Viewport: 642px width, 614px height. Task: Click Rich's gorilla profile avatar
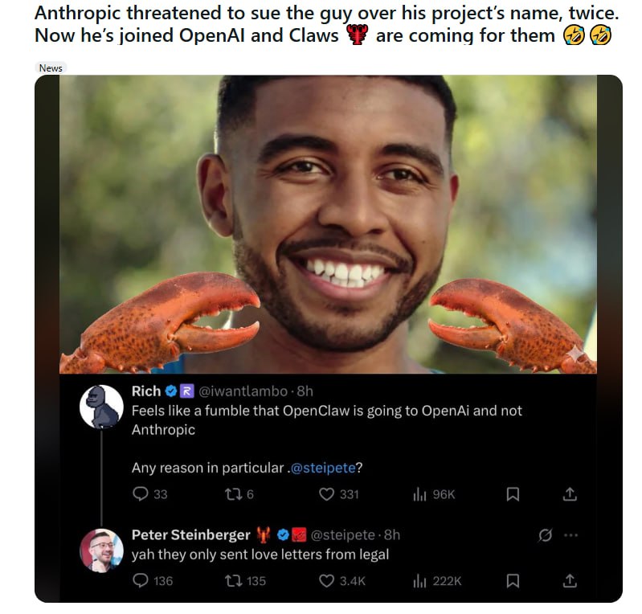(x=101, y=406)
